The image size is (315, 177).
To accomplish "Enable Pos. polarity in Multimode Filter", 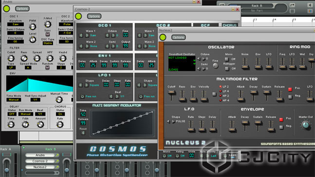I will (290, 89).
